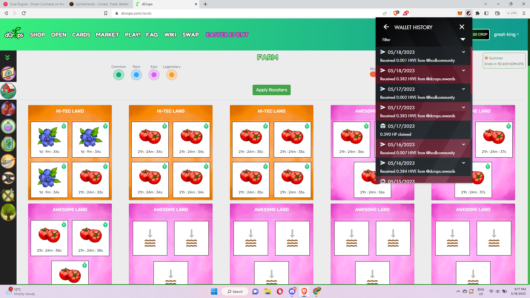Go to the CARDS page
The image size is (530, 298).
(x=81, y=35)
